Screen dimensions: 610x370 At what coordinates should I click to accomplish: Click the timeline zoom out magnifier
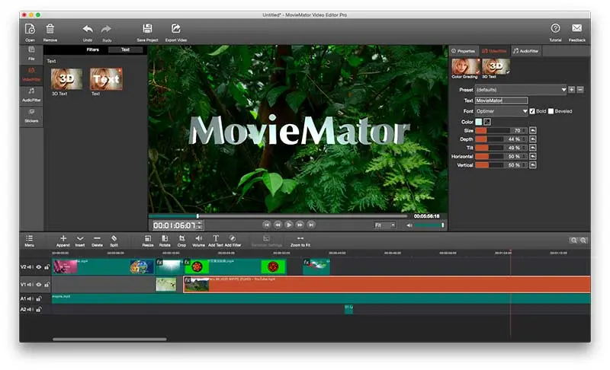tap(574, 241)
